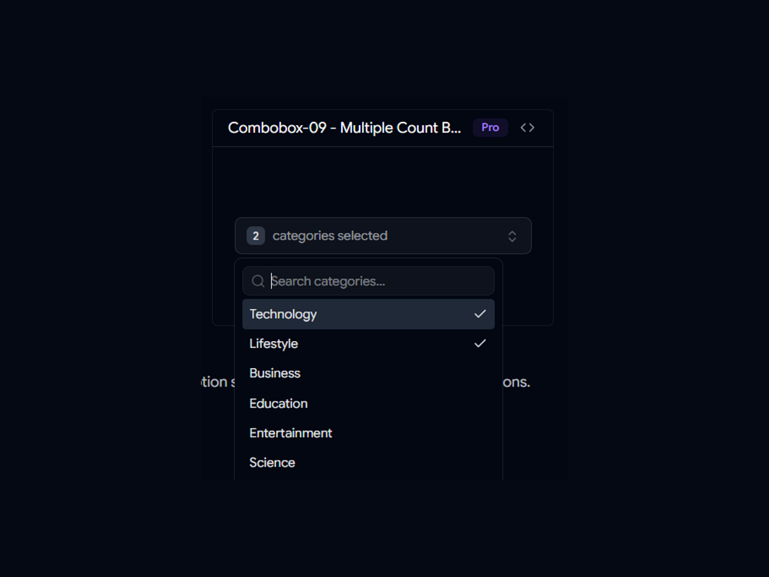The width and height of the screenshot is (769, 577).
Task: Click empty preview area above combobox
Action: tap(383, 183)
